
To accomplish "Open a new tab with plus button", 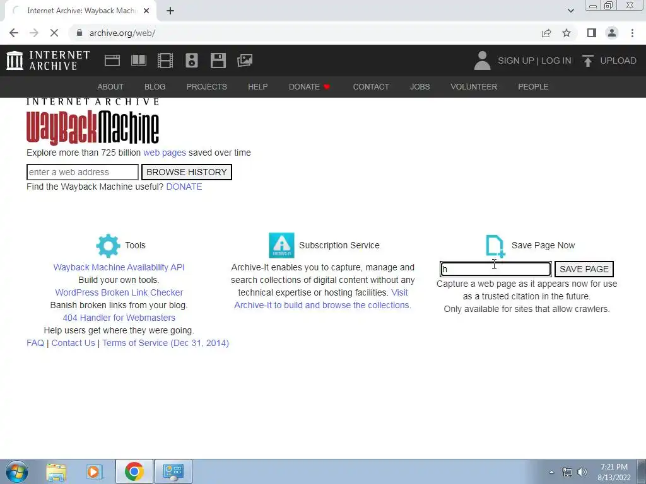I will point(170,11).
